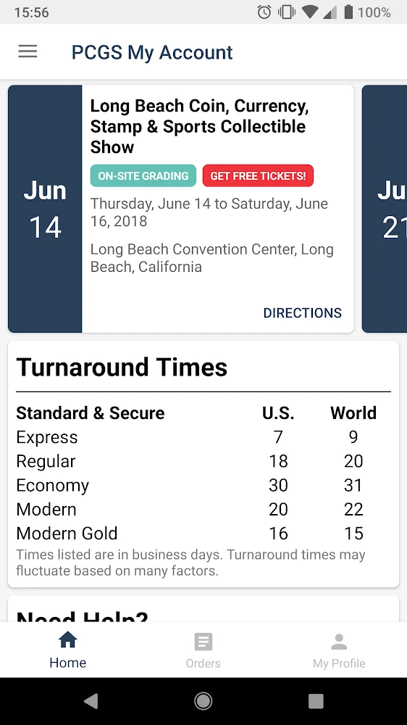Tap the Android recent apps square
Viewport: 407px width, 725px height.
coord(316,701)
